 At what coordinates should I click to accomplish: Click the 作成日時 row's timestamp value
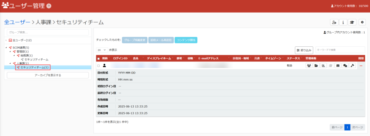click(133, 106)
